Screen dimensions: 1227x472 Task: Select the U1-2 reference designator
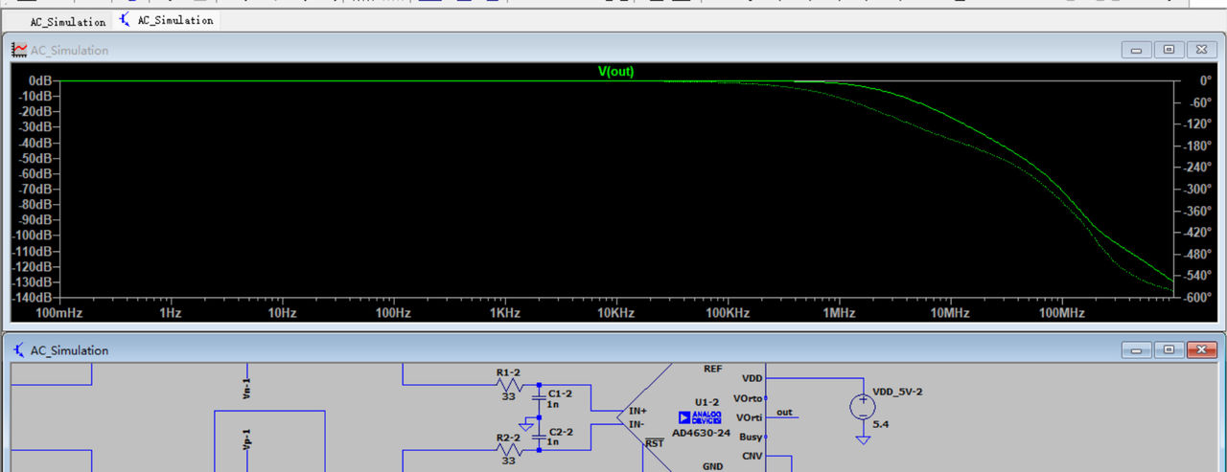(x=707, y=403)
